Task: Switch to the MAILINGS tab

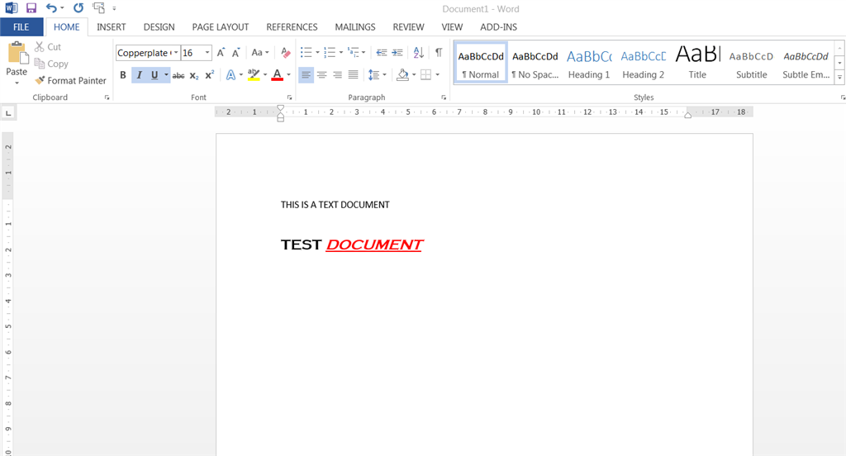Action: click(x=355, y=27)
